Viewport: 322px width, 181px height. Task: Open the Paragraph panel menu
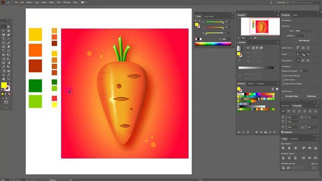coord(317,106)
